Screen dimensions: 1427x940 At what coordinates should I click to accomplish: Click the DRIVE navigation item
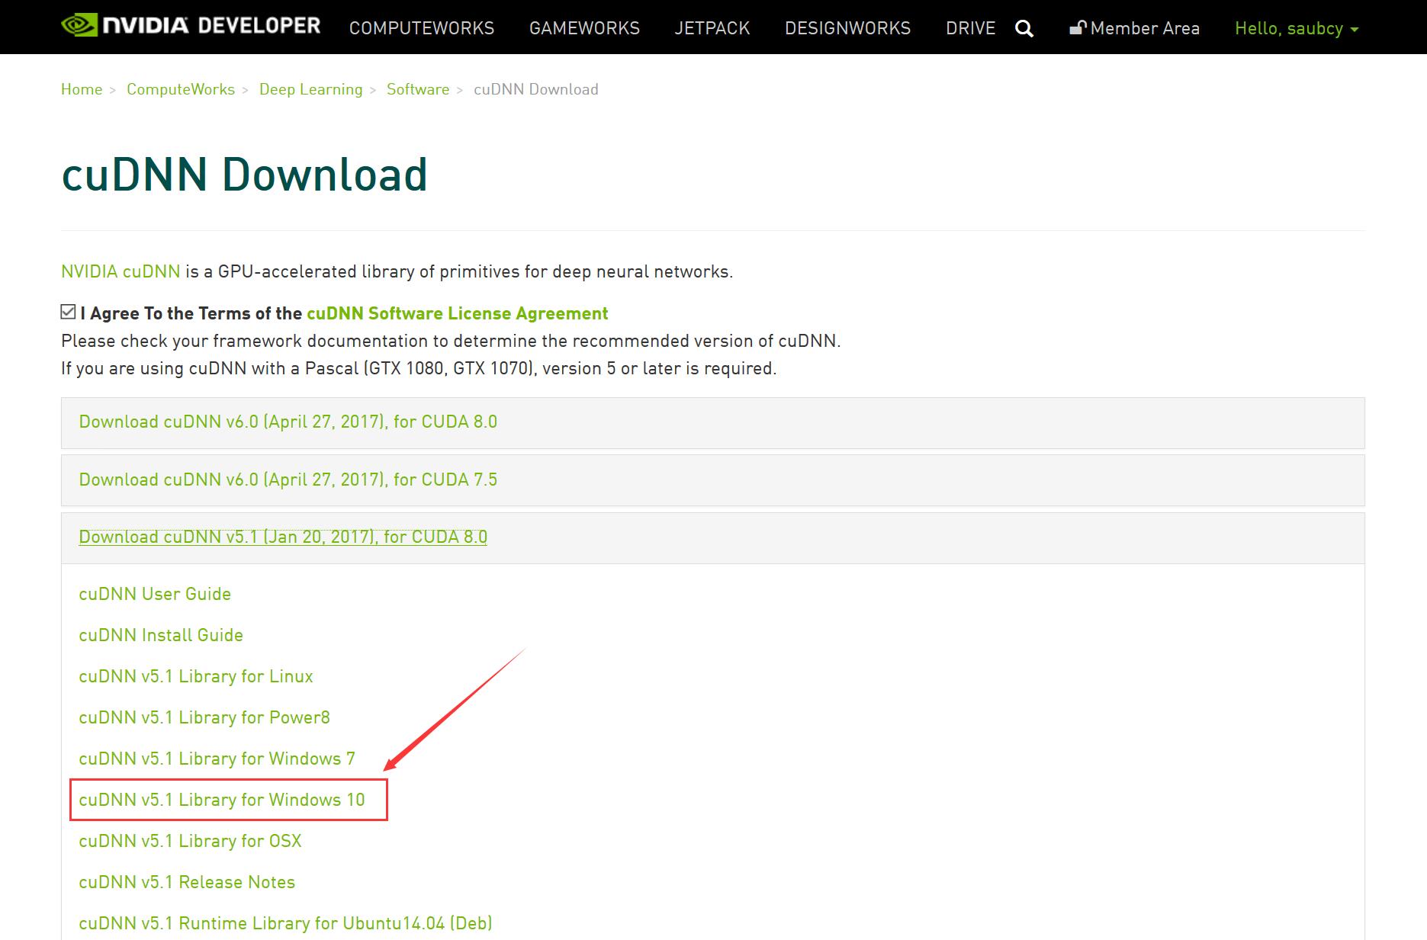(970, 29)
